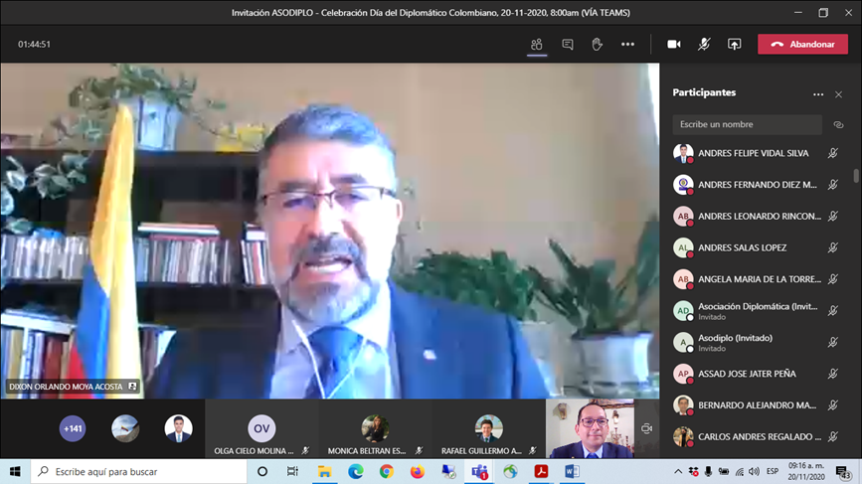The width and height of the screenshot is (862, 484).
Task: Click muted mic icon for ANGELA MARIA DE LA TORRE
Action: tap(833, 279)
